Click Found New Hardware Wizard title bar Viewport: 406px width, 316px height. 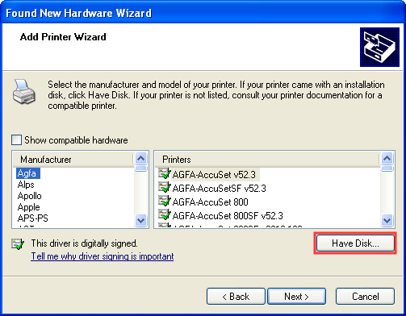pyautogui.click(x=203, y=12)
